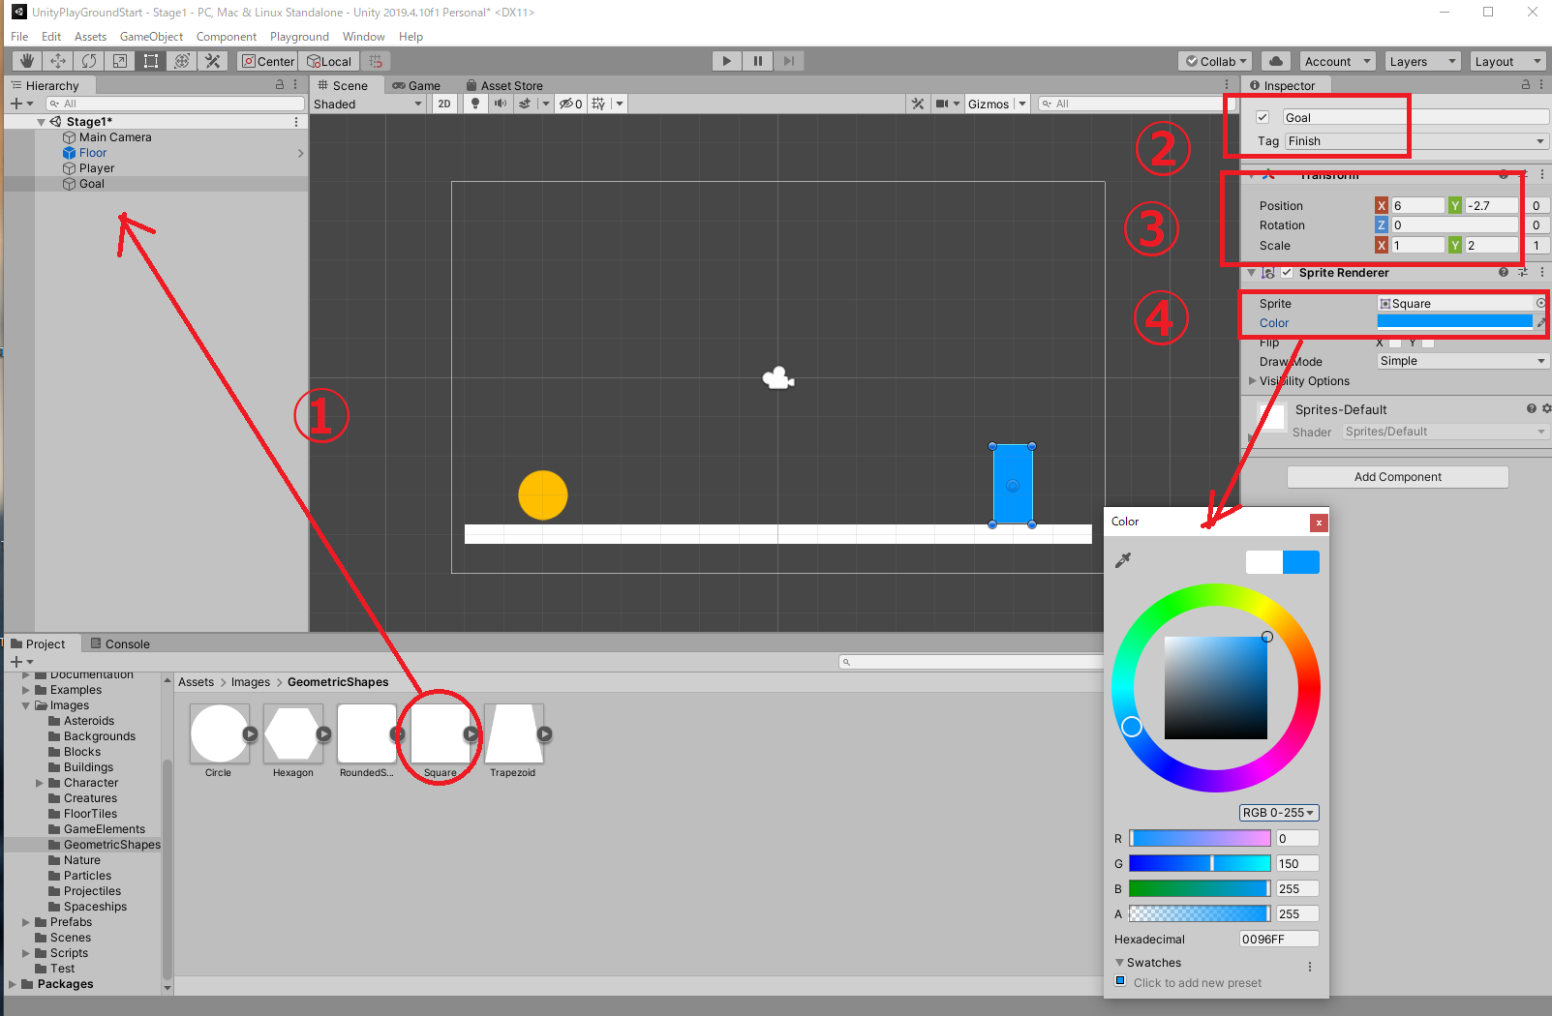1552x1016 pixels.
Task: Toggle the Scene view grid
Action: coord(598,104)
